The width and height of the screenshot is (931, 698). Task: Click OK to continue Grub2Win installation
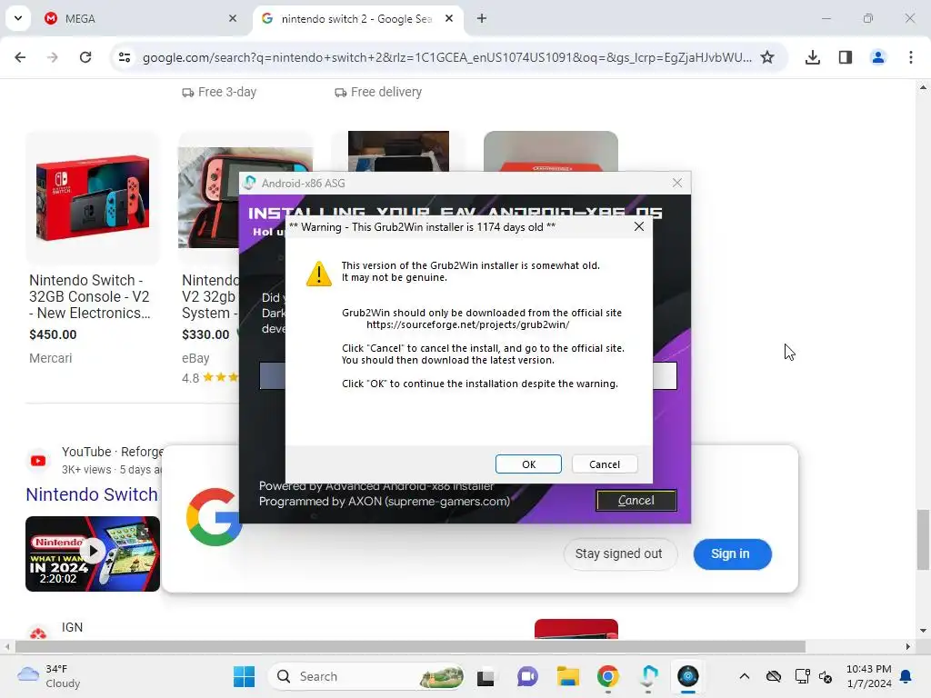click(x=528, y=464)
